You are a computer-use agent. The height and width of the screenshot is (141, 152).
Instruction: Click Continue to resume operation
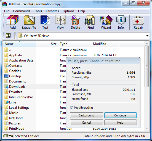click(121, 115)
